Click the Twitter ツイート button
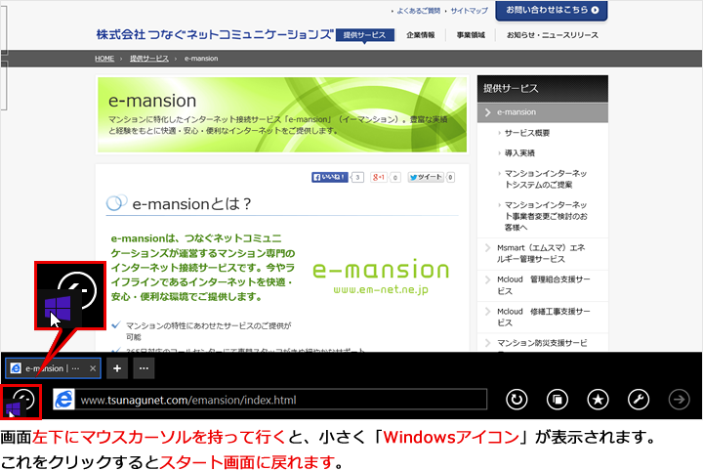 [426, 177]
